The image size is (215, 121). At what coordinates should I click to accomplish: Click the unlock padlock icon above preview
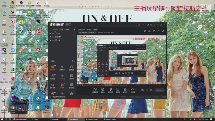point(149,31)
